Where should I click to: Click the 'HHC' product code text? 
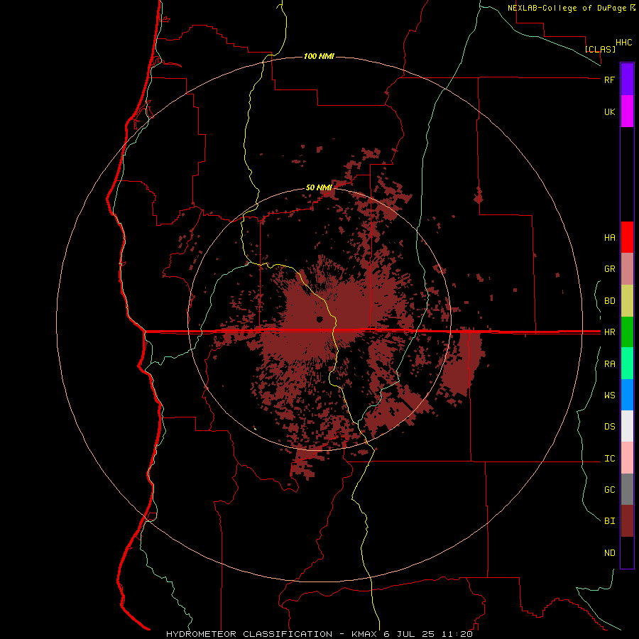coord(623,43)
